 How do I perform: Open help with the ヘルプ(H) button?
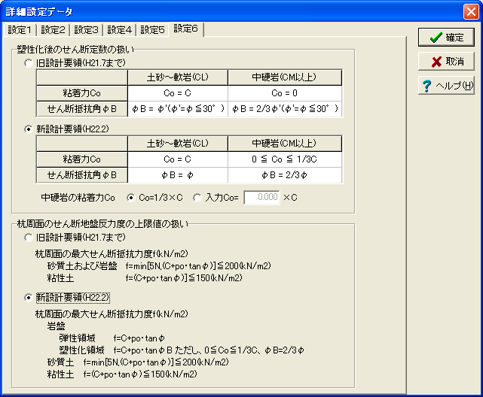click(446, 86)
